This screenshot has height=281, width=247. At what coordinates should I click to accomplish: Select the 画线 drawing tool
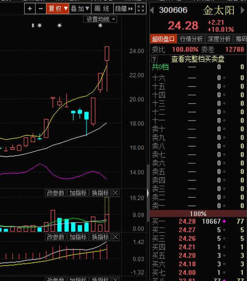(x=102, y=8)
